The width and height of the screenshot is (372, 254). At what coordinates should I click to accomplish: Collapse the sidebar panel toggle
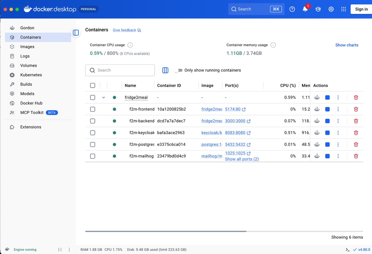tap(76, 32)
